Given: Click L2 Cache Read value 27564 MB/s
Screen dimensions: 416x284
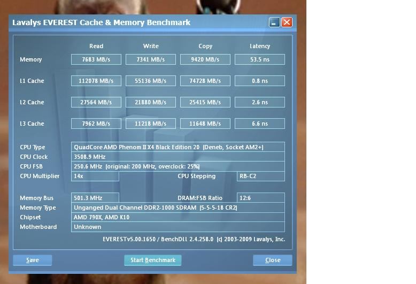Looking at the screenshot, I should coord(96,102).
